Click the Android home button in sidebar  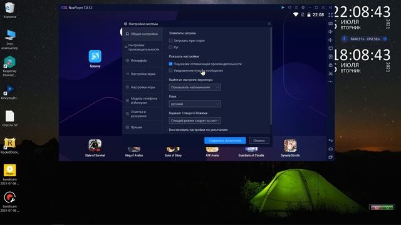pos(331,149)
